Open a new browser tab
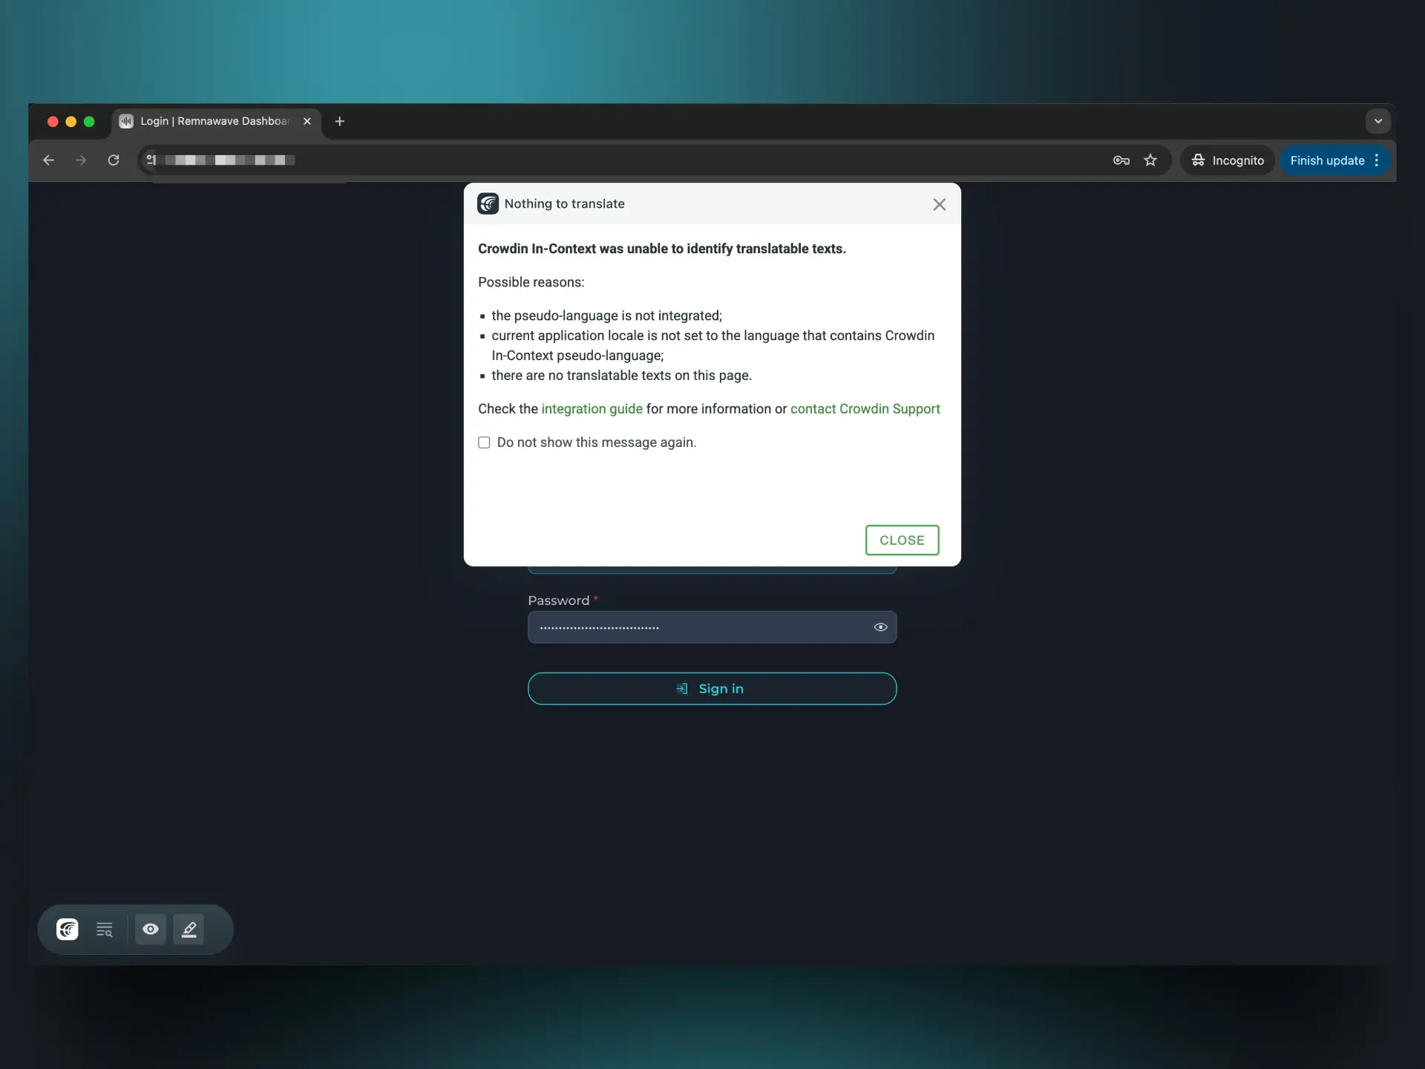This screenshot has height=1069, width=1425. [x=340, y=121]
